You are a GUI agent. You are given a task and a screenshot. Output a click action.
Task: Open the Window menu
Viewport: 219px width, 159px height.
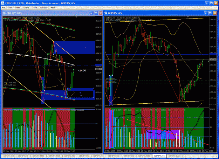click(x=44, y=8)
